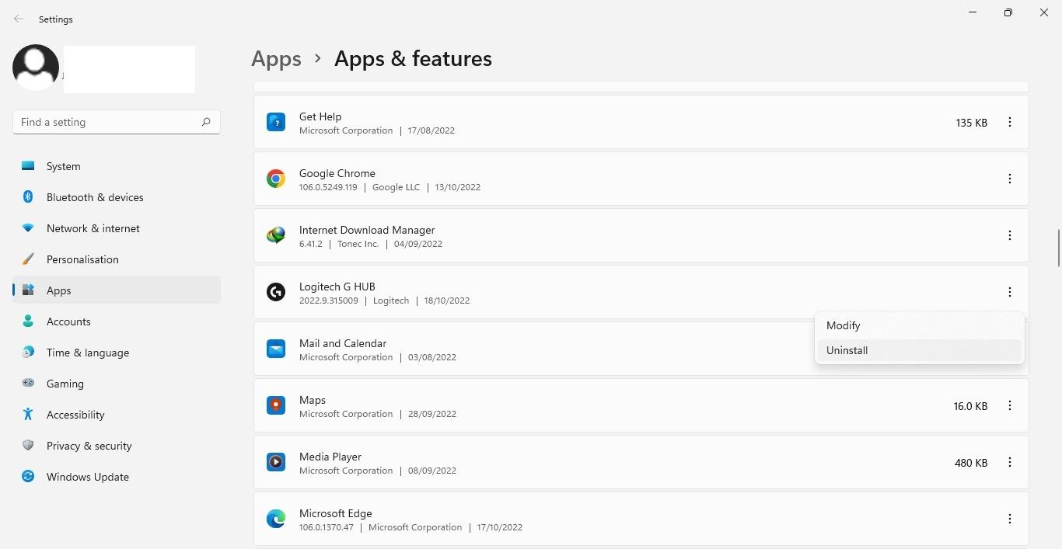Screen dimensions: 1062x549
Task: Open the System settings category
Action: 117,166
